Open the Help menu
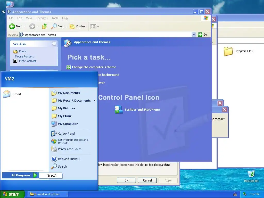 65,18
